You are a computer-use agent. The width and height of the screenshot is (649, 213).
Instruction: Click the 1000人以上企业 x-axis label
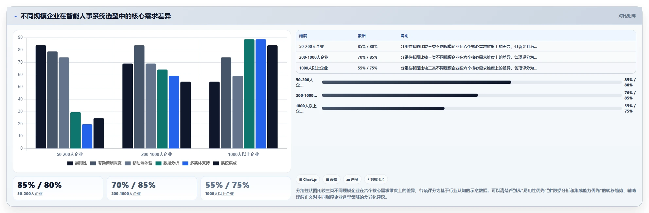[x=243, y=155]
